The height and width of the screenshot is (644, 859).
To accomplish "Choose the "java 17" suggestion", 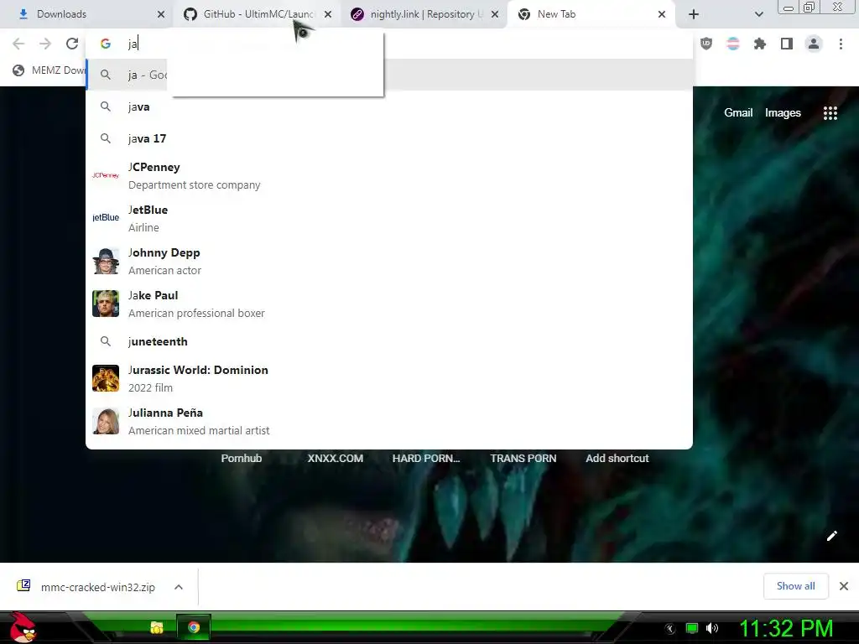I will click(389, 138).
